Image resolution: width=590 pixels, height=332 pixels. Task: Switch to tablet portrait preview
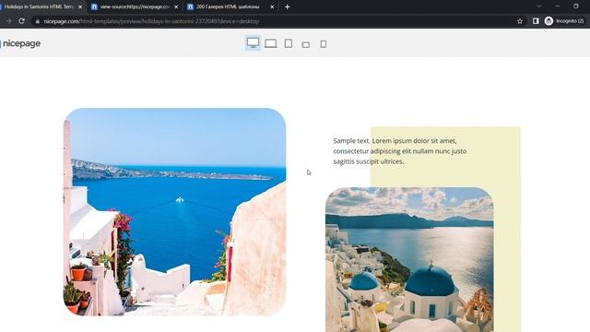(289, 43)
